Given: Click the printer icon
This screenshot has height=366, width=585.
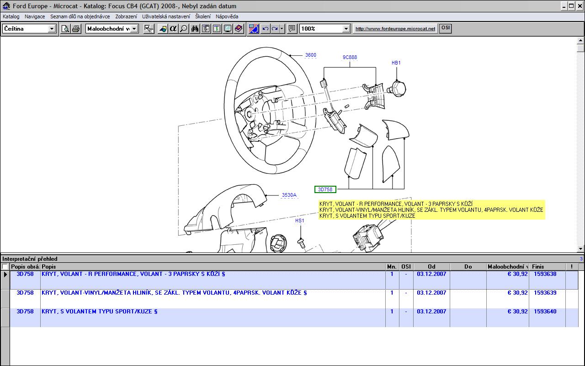Looking at the screenshot, I should click(x=76, y=29).
